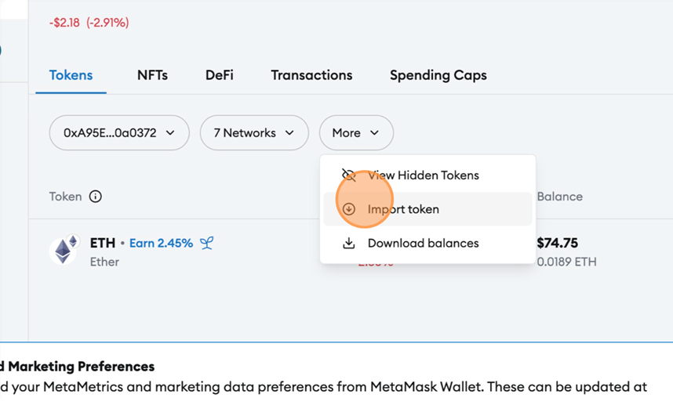Screen dimensions: 673x405
Task: Click the download tray icon beside Download balances
Action: coord(348,243)
